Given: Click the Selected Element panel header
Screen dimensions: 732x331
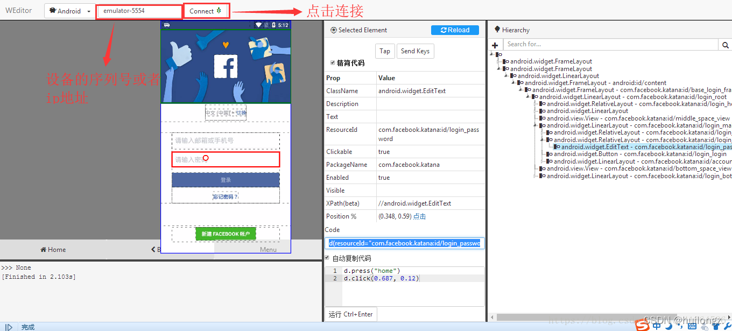Looking at the screenshot, I should (x=358, y=30).
